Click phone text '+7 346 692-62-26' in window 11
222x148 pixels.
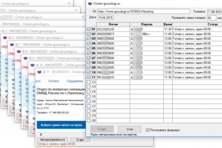click(59, 113)
